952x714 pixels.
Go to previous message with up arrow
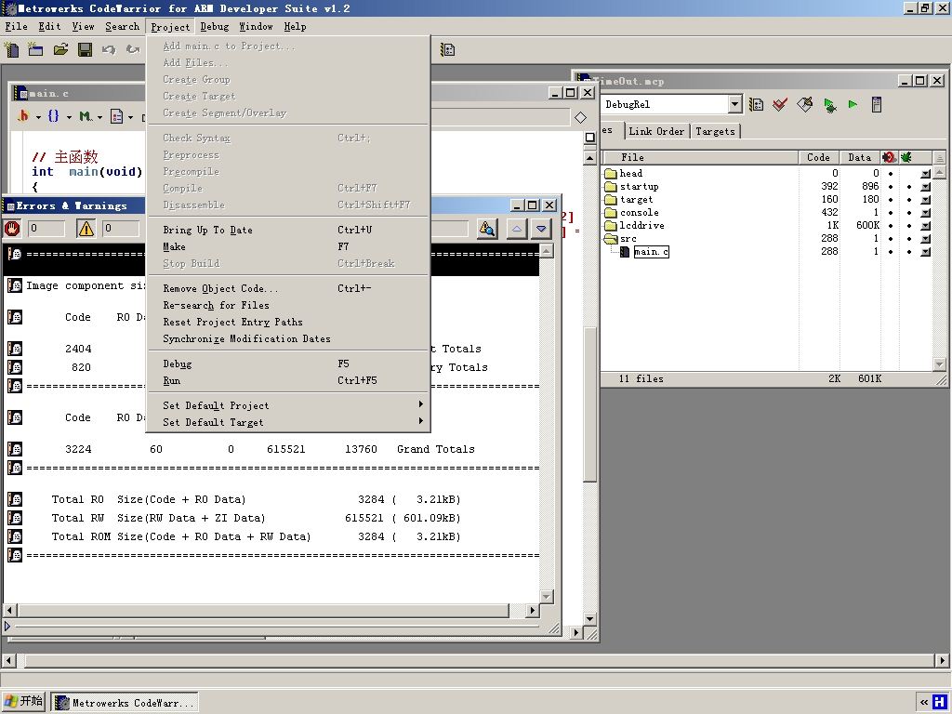click(517, 229)
